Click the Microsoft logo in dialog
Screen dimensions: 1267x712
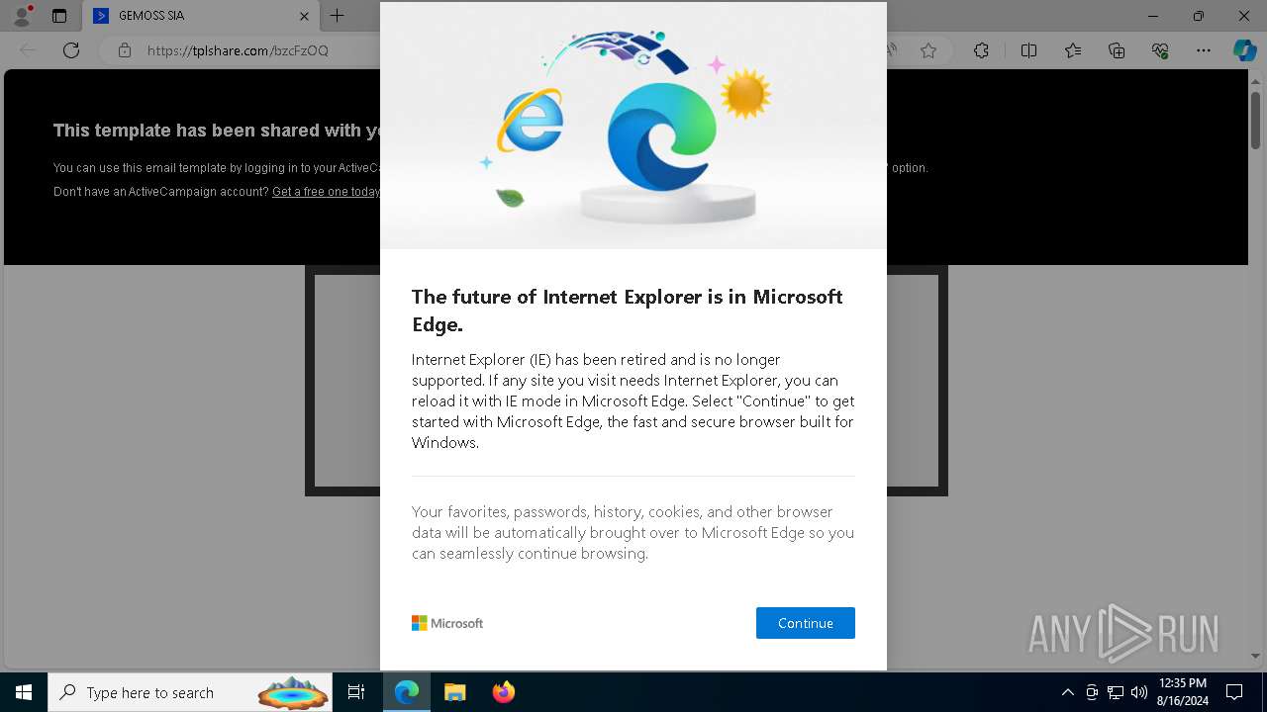(x=447, y=623)
